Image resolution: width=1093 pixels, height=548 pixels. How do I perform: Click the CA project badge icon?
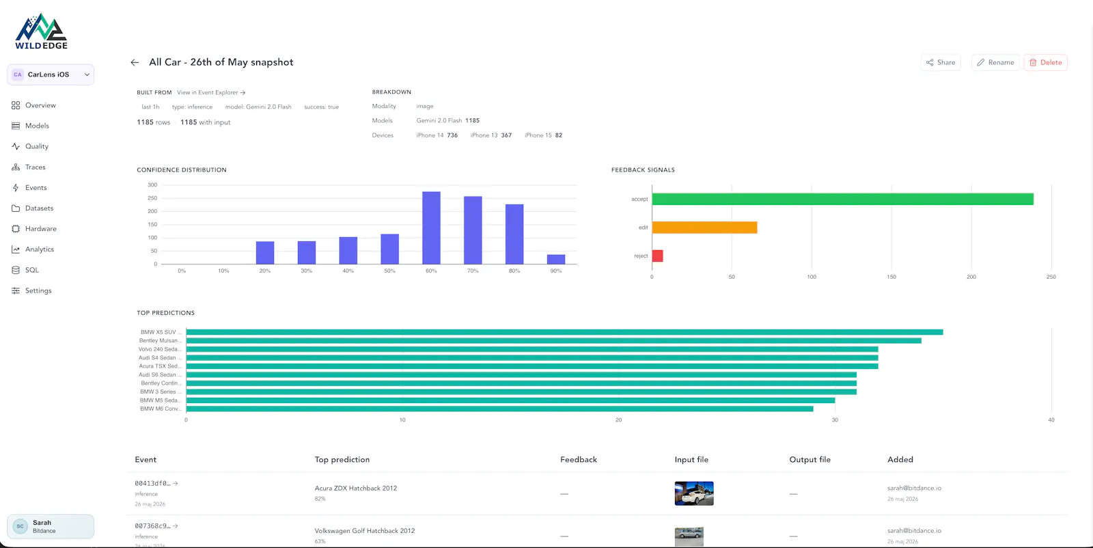(18, 74)
